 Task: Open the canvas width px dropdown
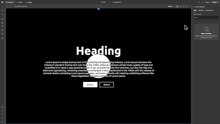(171, 6)
